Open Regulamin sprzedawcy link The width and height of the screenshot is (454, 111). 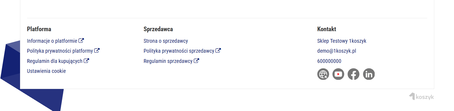pyautogui.click(x=168, y=61)
